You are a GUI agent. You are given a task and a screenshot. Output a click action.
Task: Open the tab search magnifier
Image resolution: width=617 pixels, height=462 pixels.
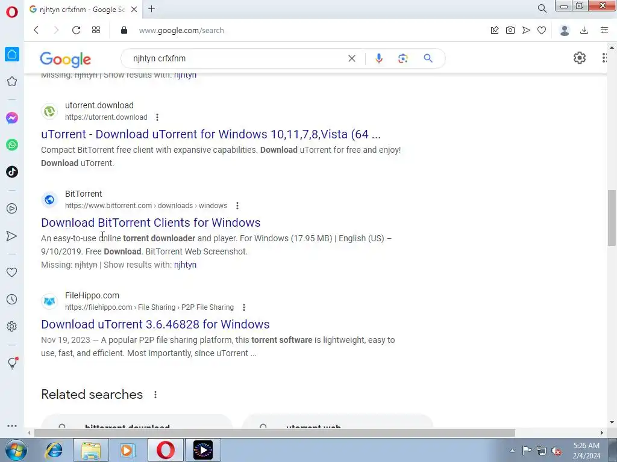[542, 8]
